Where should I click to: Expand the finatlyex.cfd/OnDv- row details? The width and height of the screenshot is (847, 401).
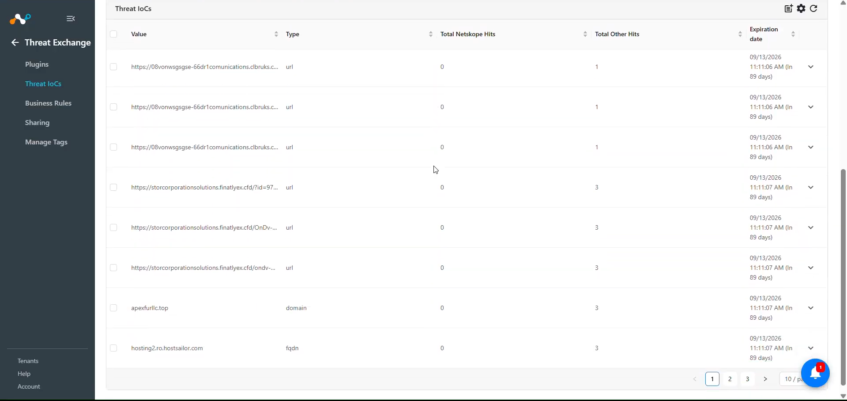coord(811,227)
